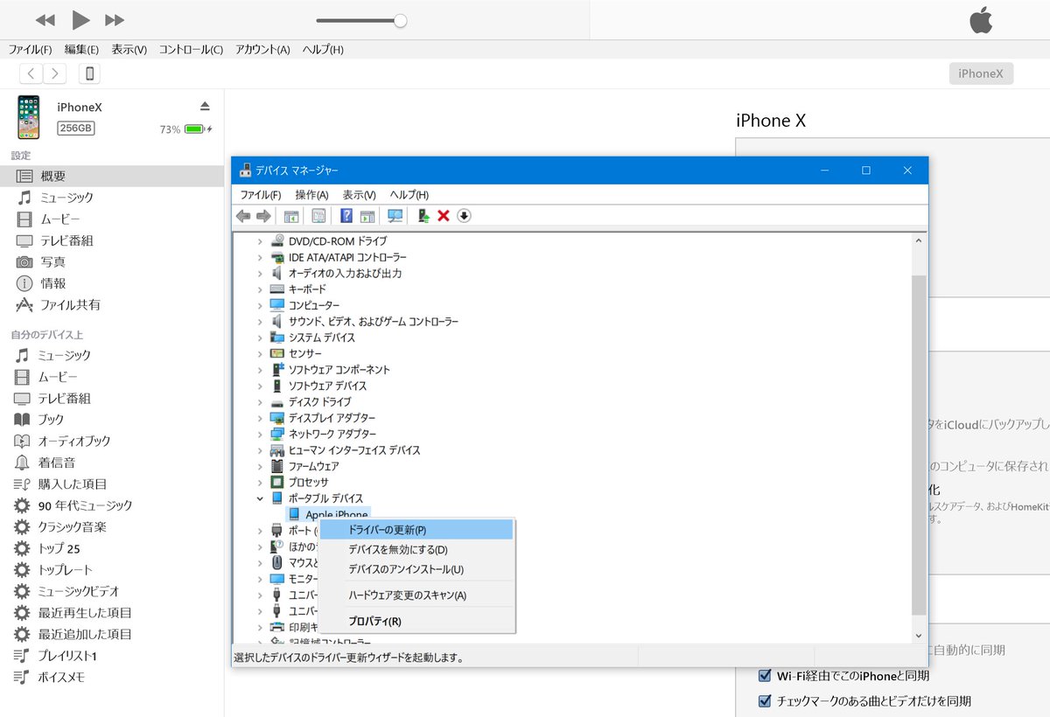Open ムービー under 設定 in sidebar

point(112,219)
